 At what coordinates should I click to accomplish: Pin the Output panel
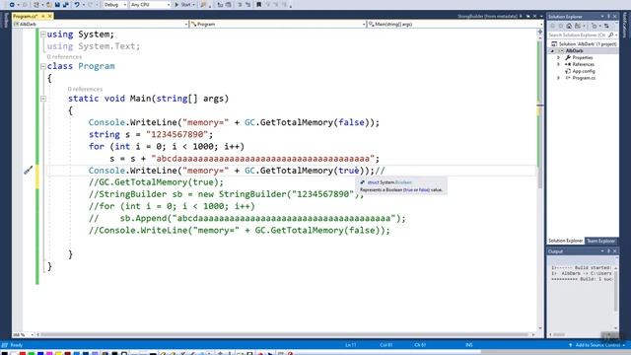point(608,251)
